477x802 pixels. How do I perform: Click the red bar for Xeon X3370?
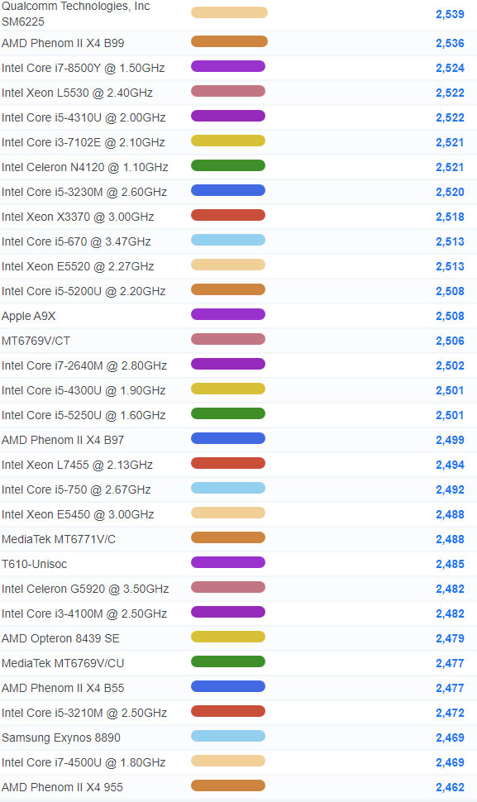coord(228,215)
